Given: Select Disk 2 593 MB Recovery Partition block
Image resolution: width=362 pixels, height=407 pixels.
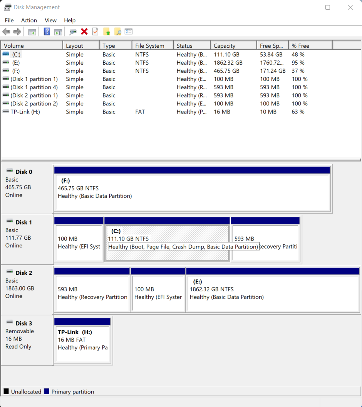Looking at the screenshot, I should coord(92,290).
